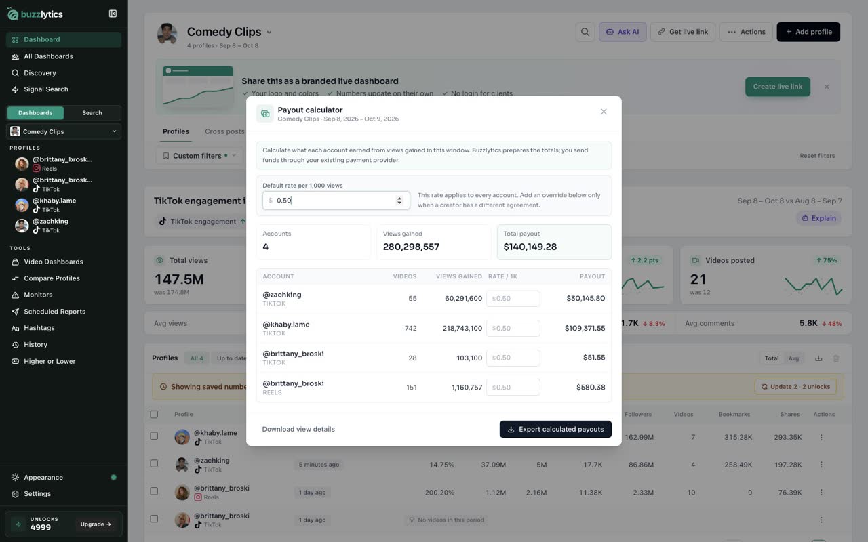The height and width of the screenshot is (542, 868).
Task: Check the @brittany_broski Reels row checkbox
Action: pos(154,491)
